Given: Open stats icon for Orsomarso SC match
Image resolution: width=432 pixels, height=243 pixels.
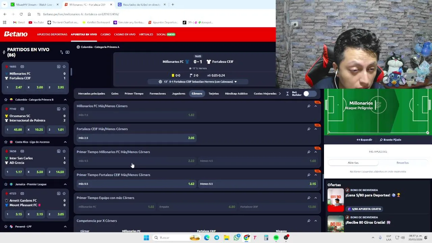Looking at the screenshot, I should coord(58,109).
